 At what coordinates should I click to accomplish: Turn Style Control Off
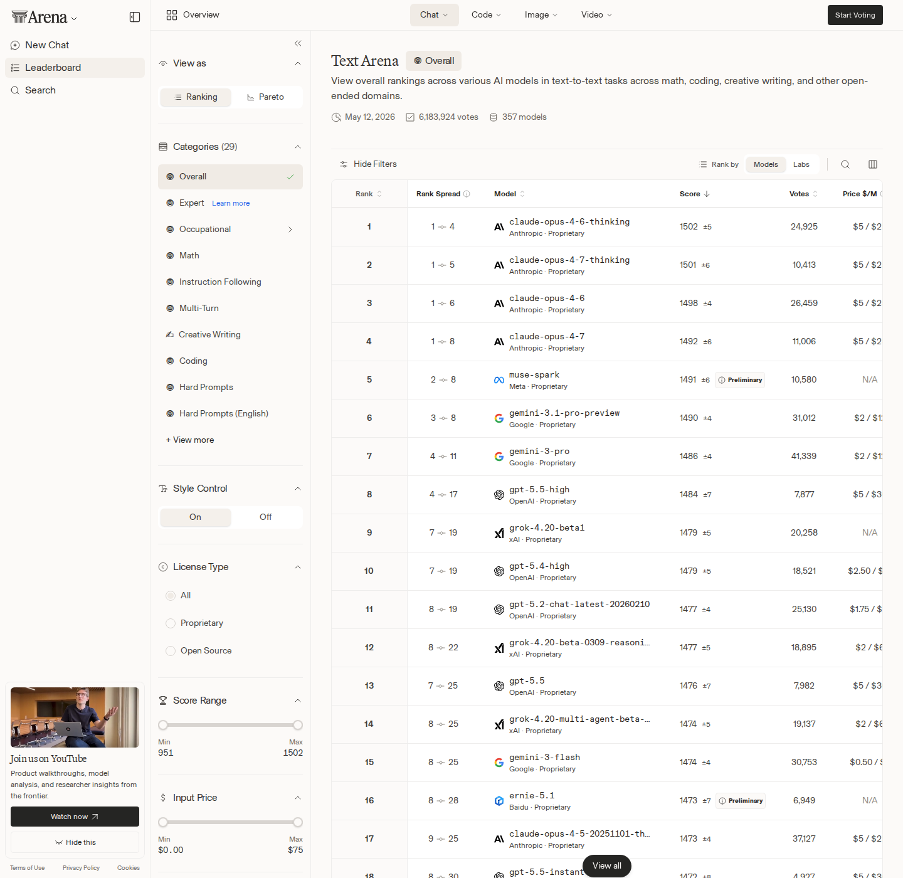266,517
